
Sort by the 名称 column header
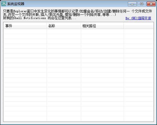[x=64, y=26]
